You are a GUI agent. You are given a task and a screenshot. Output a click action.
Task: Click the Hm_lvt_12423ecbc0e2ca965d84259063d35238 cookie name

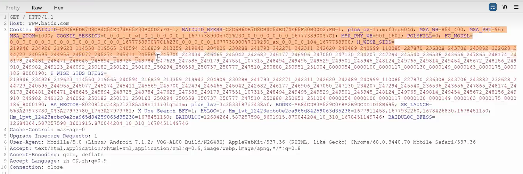(289, 111)
